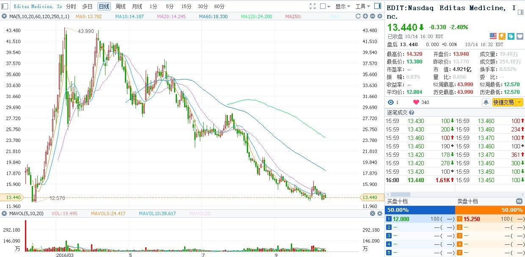Click the 12.570 low price annotation
Image resolution: width=525 pixels, height=257 pixels.
click(x=57, y=198)
